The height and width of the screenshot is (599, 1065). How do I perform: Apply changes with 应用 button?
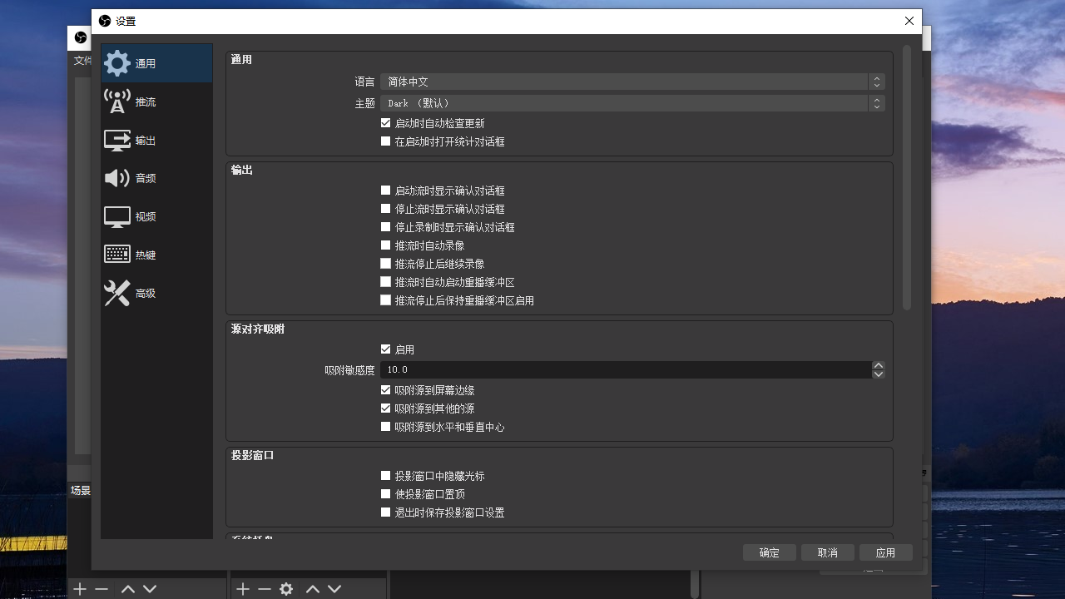coord(886,552)
